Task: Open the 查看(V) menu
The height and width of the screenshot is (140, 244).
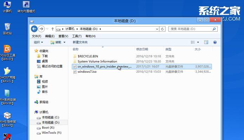Action: [x=63, y=36]
